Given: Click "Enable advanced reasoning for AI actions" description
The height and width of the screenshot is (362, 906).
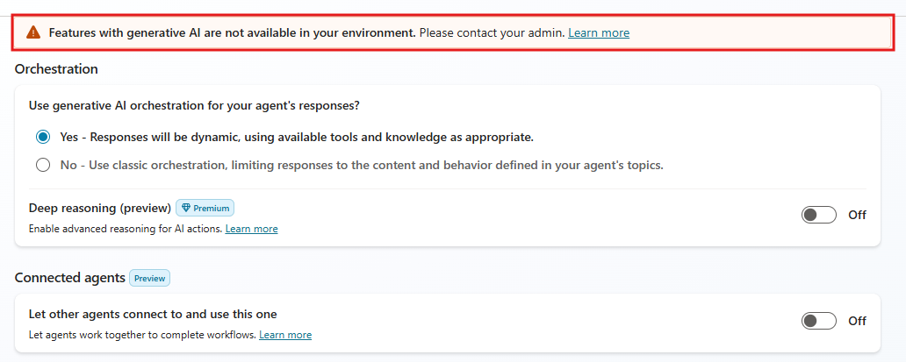Looking at the screenshot, I should [x=126, y=229].
